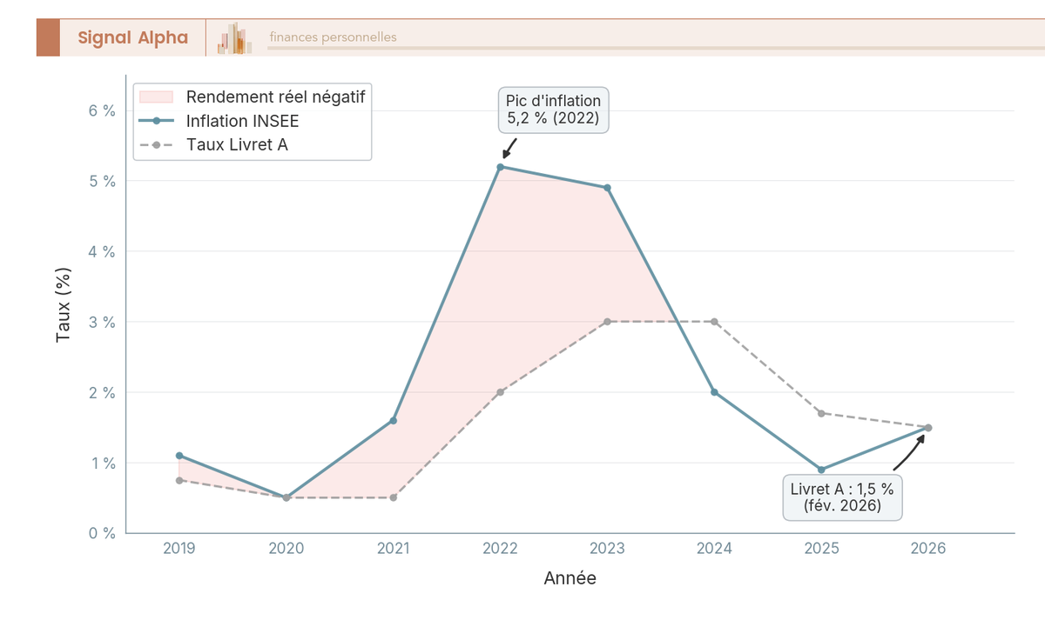Click the 2026 x-axis tick label
1045x627 pixels.
point(928,549)
